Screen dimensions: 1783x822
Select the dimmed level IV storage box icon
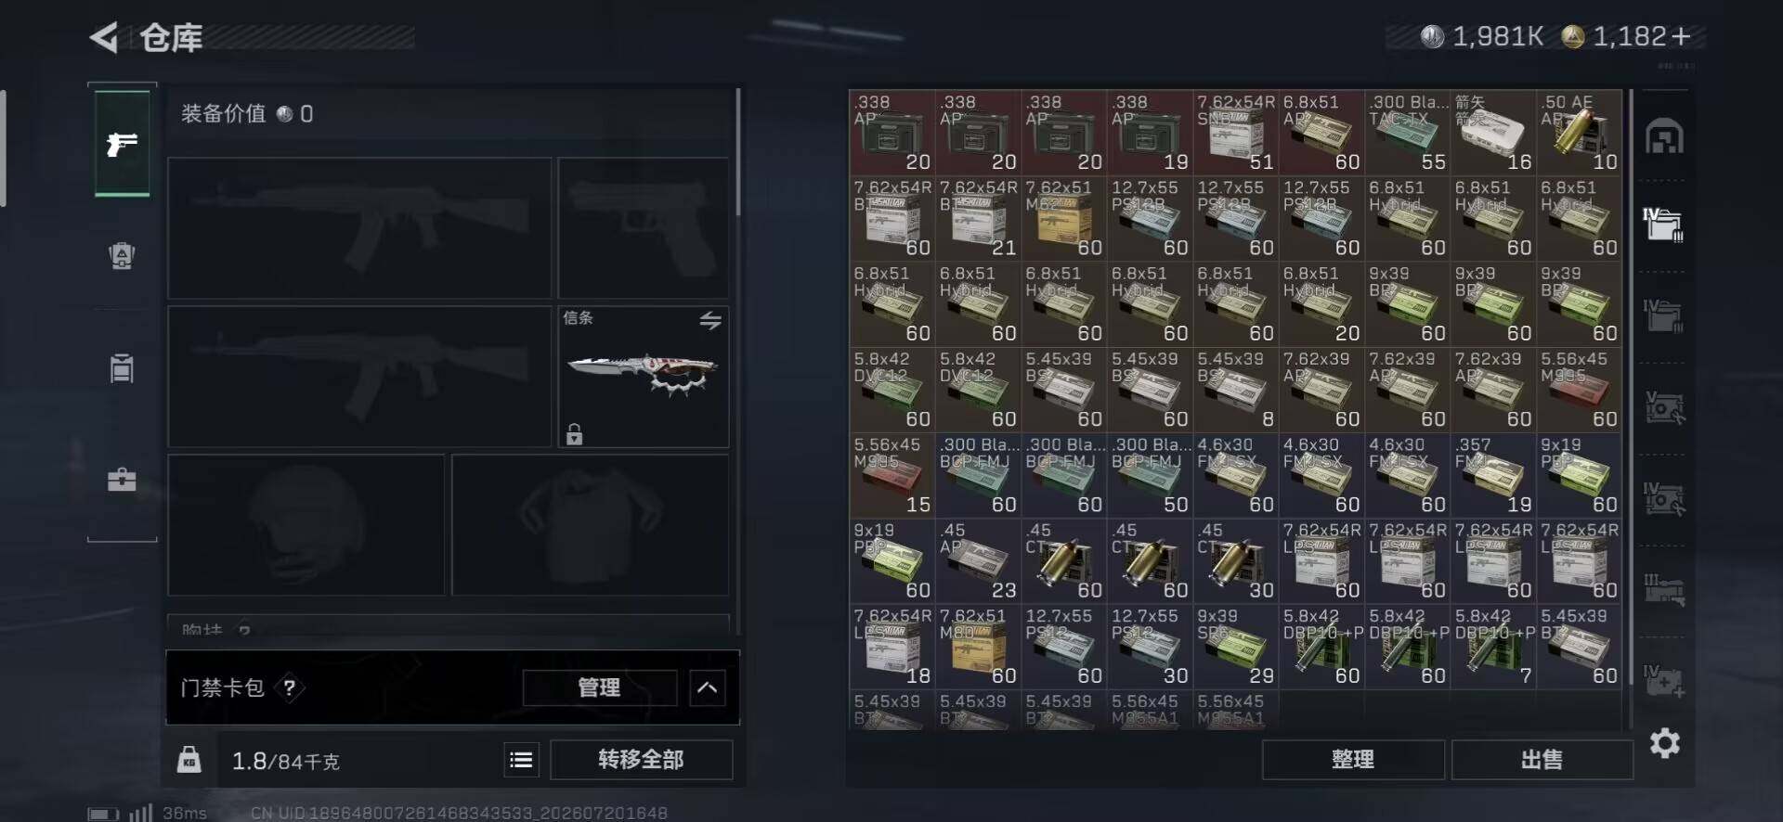tap(1663, 315)
